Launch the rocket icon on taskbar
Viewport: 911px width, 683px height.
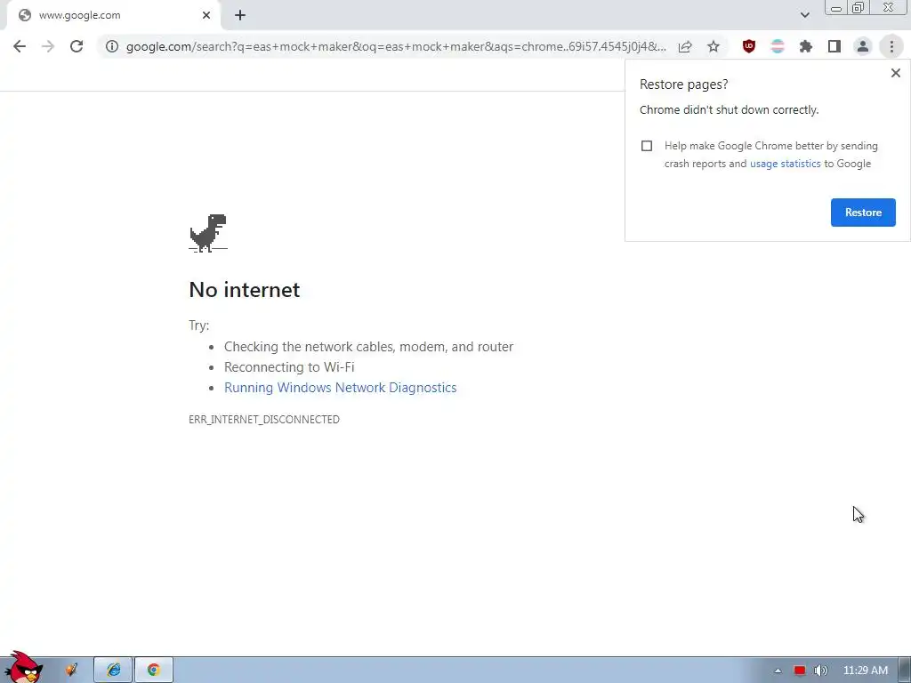click(x=71, y=670)
